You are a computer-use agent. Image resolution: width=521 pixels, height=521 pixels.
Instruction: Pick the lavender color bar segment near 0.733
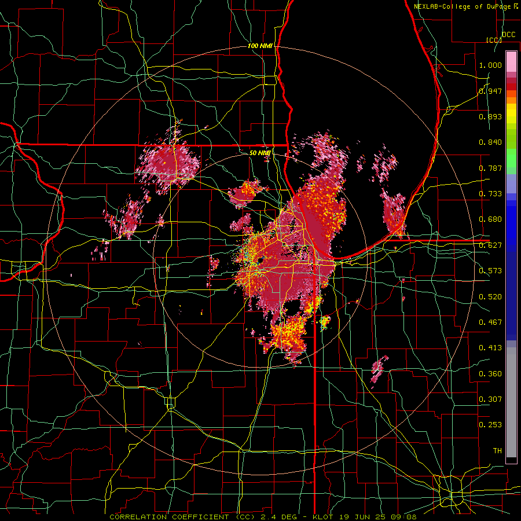[x=511, y=184]
